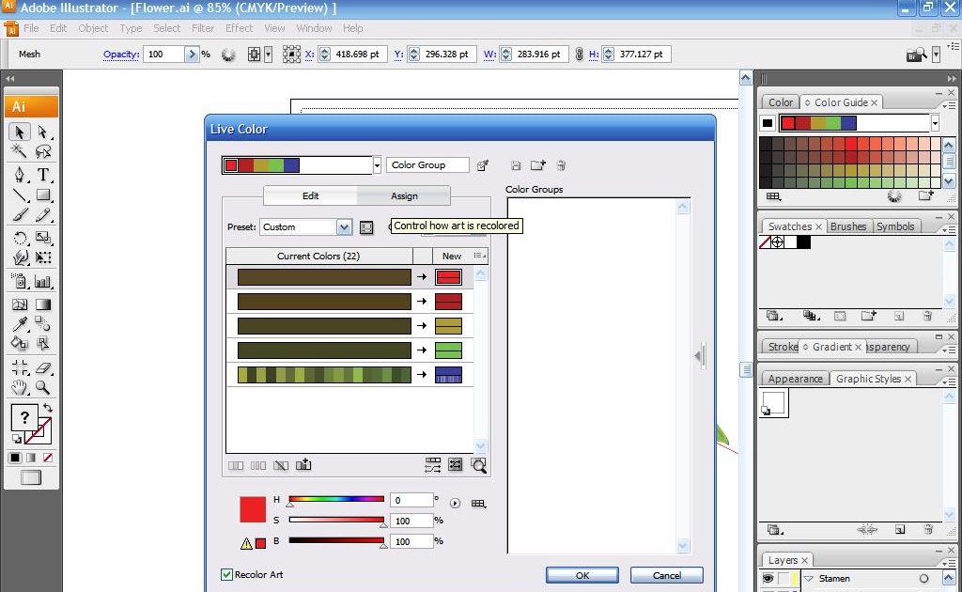962x592 pixels.
Task: Select the Type tool
Action: tap(42, 175)
